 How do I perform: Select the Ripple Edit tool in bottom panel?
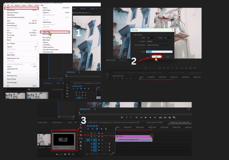coord(81,132)
